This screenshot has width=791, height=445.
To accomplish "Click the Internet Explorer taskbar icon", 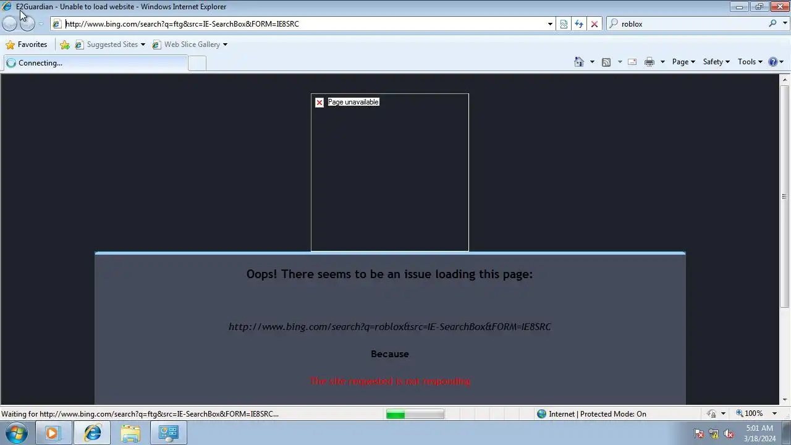I will coord(92,433).
